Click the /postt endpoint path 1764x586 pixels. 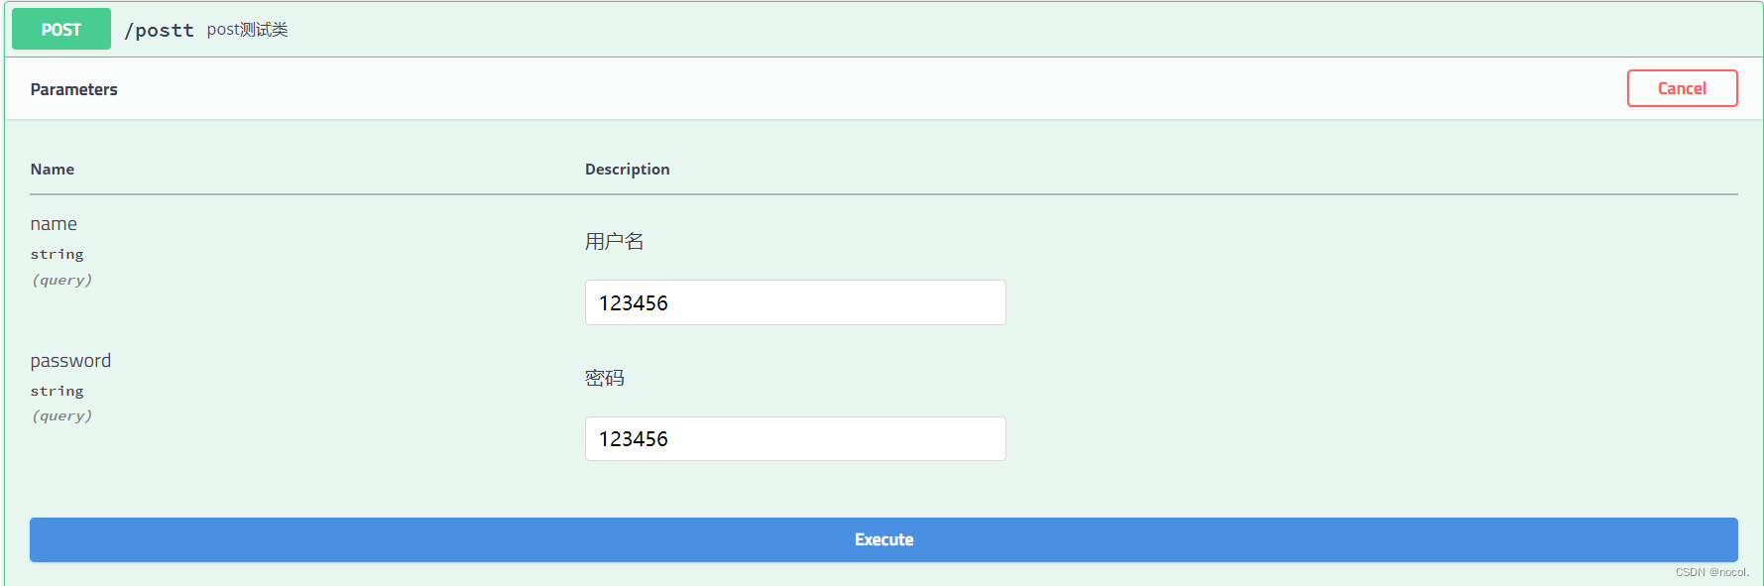point(159,31)
